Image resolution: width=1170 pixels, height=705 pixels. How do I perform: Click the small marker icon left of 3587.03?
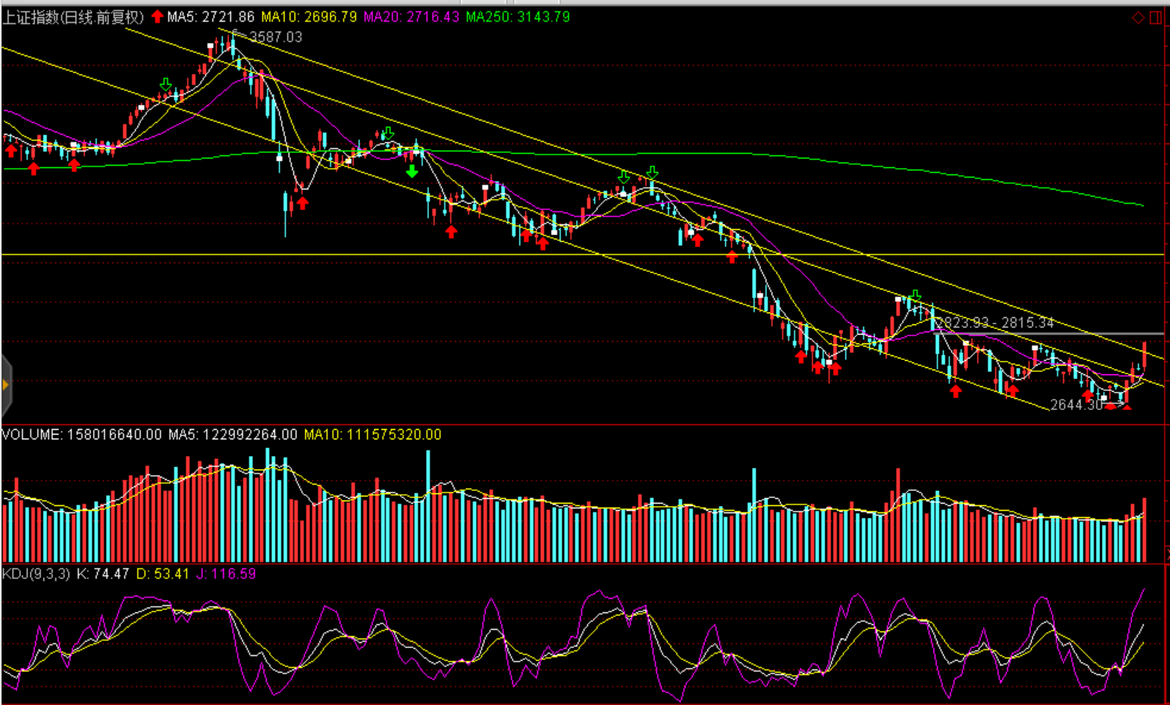236,35
